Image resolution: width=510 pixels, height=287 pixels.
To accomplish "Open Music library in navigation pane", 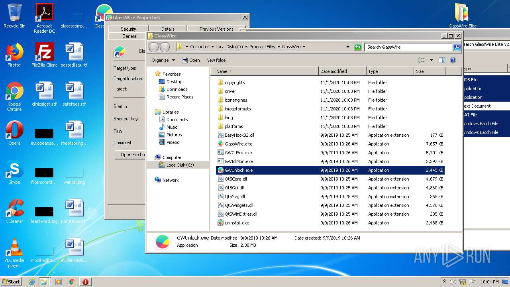I will (172, 127).
